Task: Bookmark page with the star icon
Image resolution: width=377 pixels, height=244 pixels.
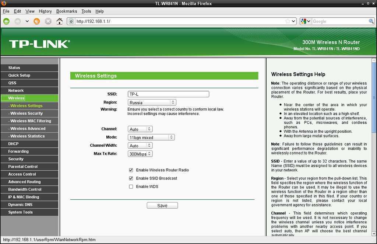Action: click(x=288, y=21)
